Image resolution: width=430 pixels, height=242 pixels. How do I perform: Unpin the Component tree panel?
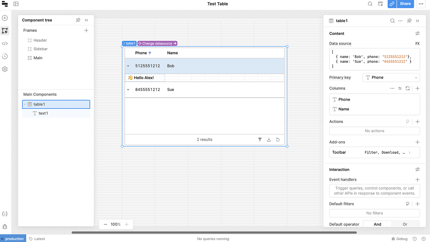pos(78,20)
